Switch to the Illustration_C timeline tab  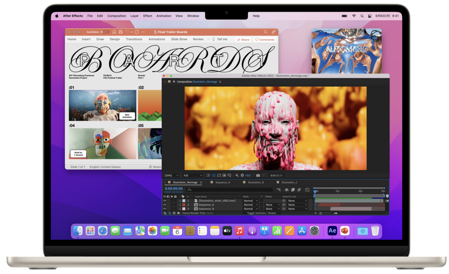[289, 183]
